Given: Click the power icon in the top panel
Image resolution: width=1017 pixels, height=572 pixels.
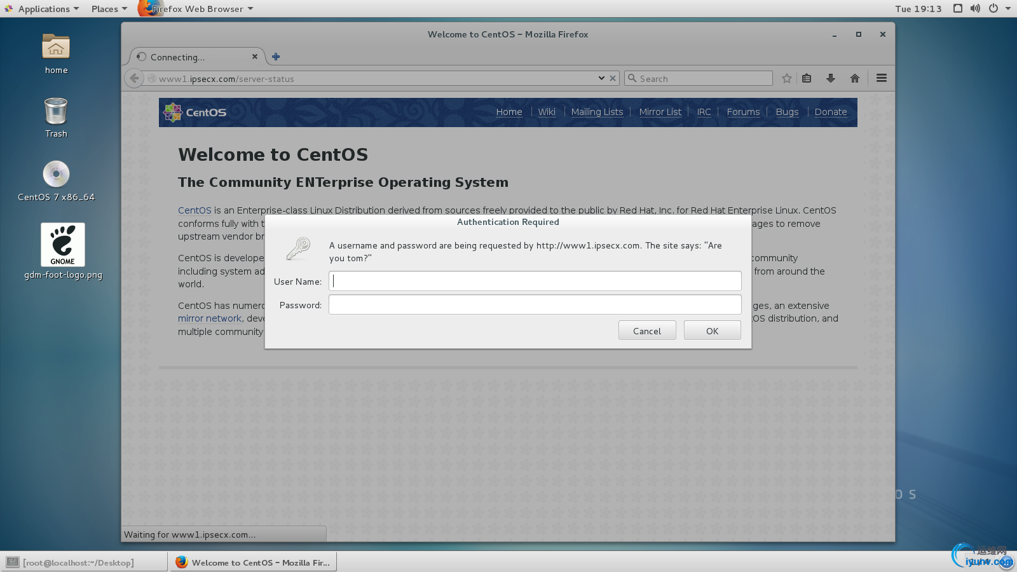Looking at the screenshot, I should click(x=993, y=8).
